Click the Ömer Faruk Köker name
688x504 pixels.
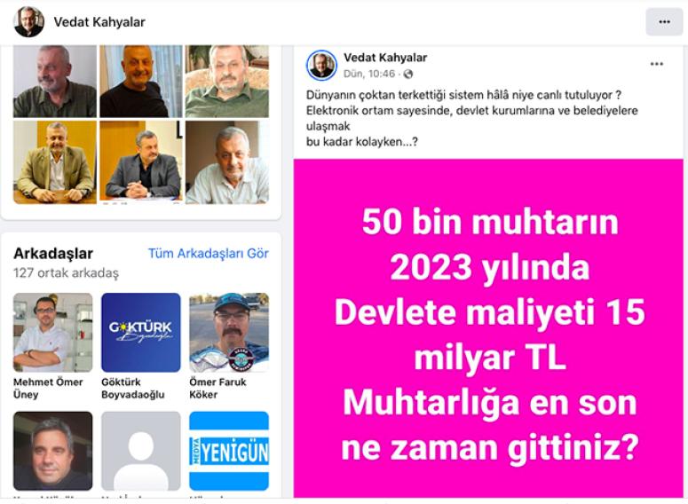pos(217,388)
